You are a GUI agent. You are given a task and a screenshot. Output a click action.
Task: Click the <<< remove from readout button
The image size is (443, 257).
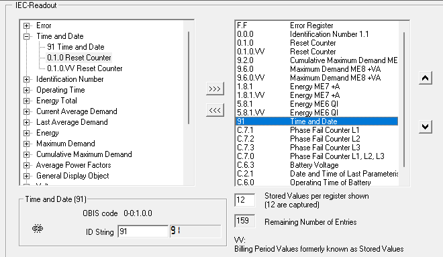point(215,110)
